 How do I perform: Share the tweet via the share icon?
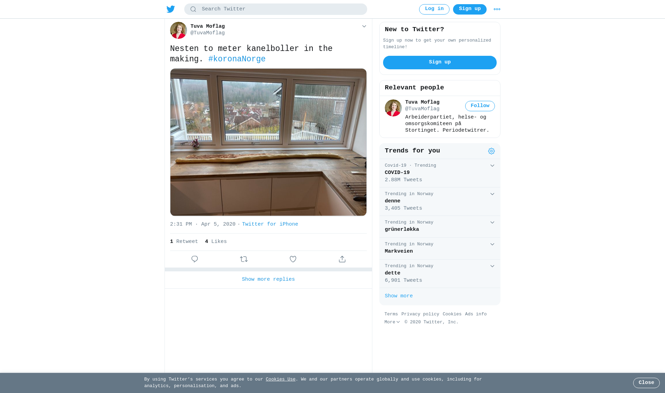[x=342, y=259]
